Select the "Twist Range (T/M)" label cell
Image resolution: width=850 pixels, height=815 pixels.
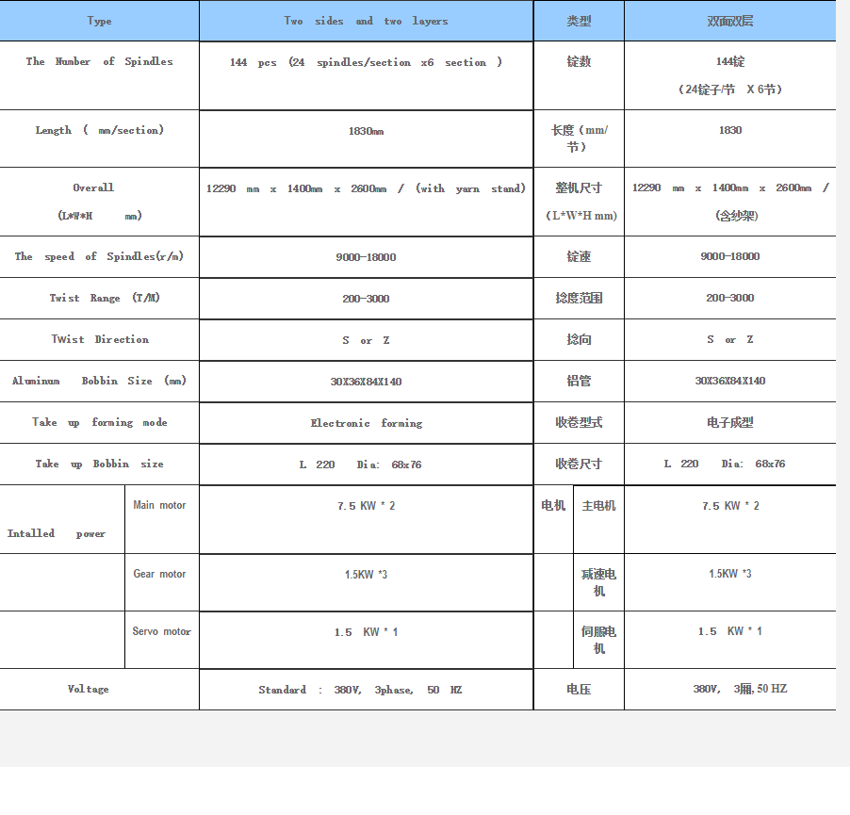(99, 299)
